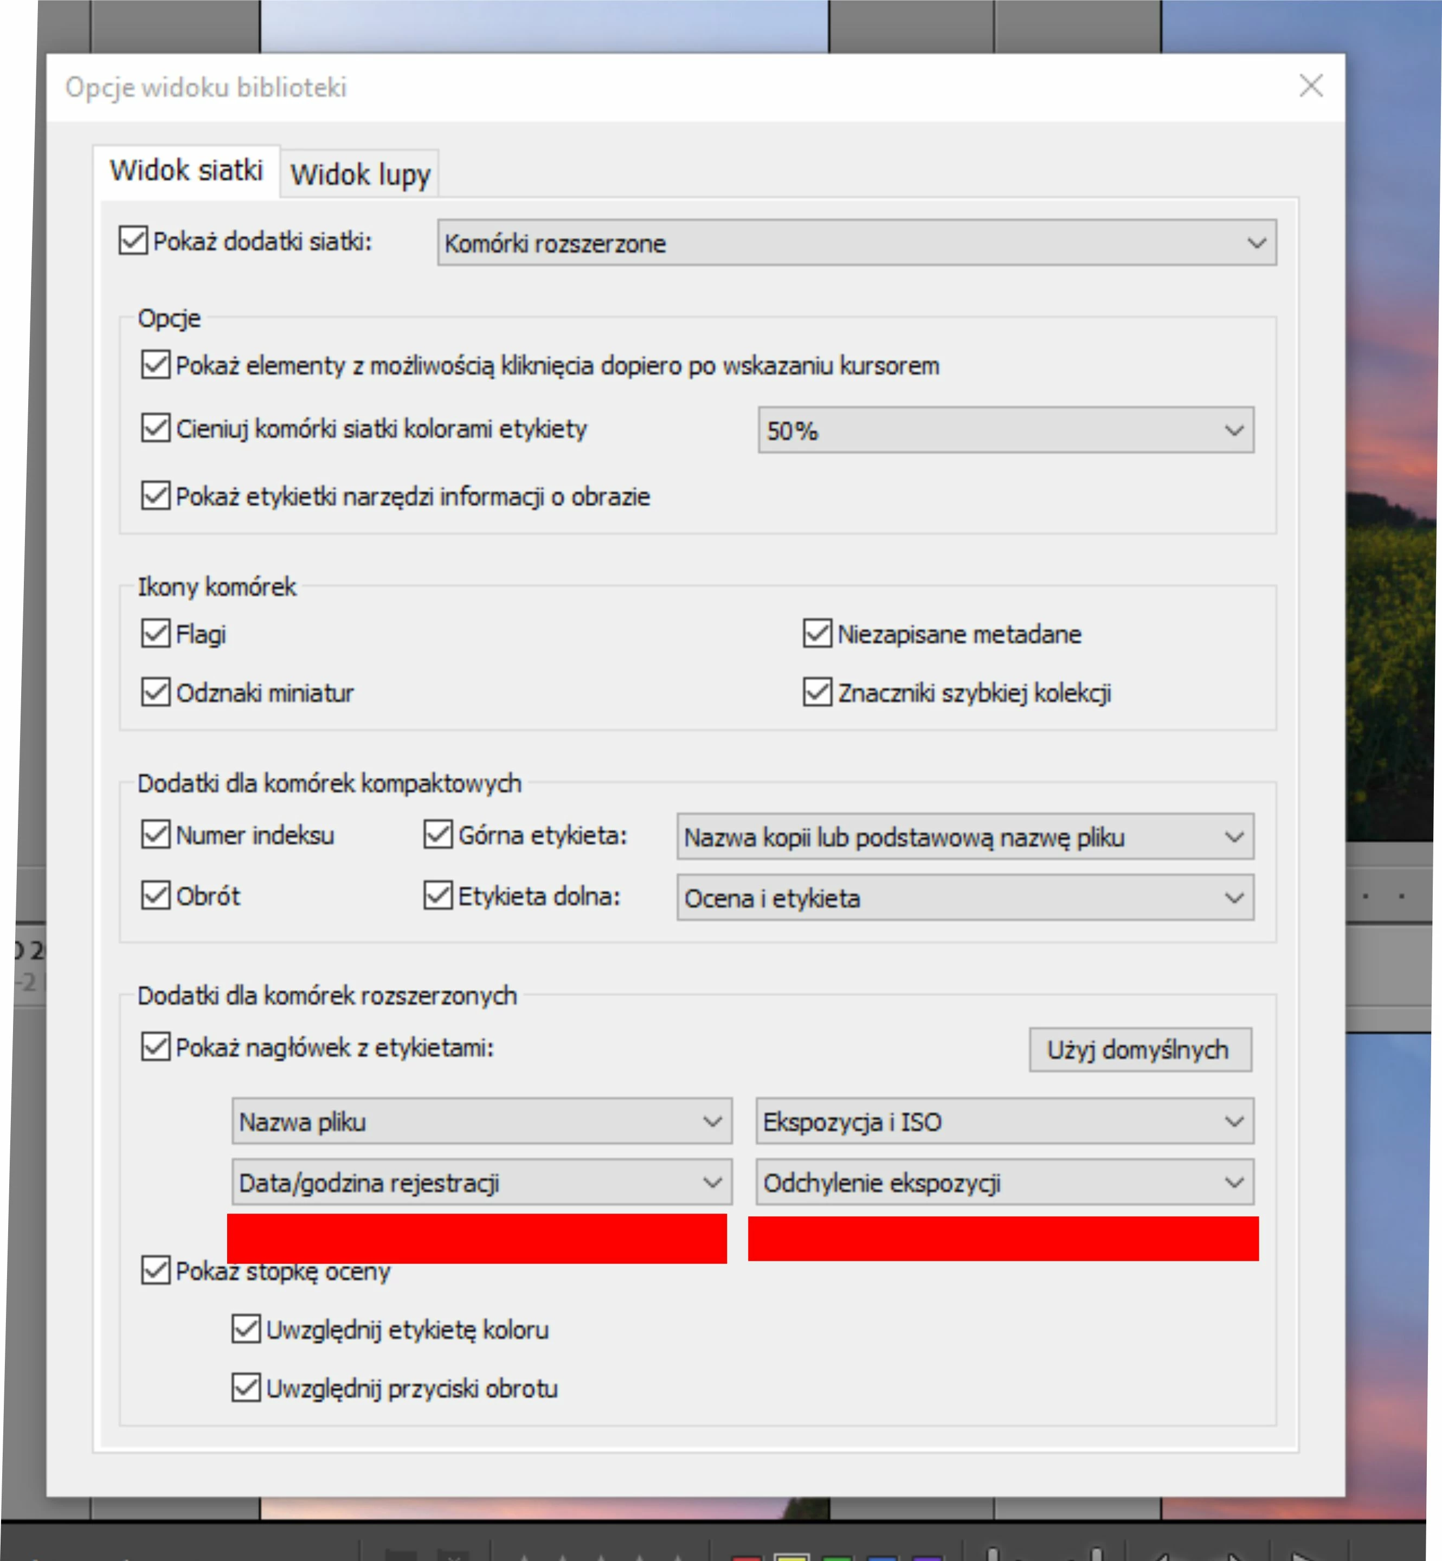Close the Opcje widoku biblioteki dialog
The height and width of the screenshot is (1561, 1442).
coord(1311,86)
